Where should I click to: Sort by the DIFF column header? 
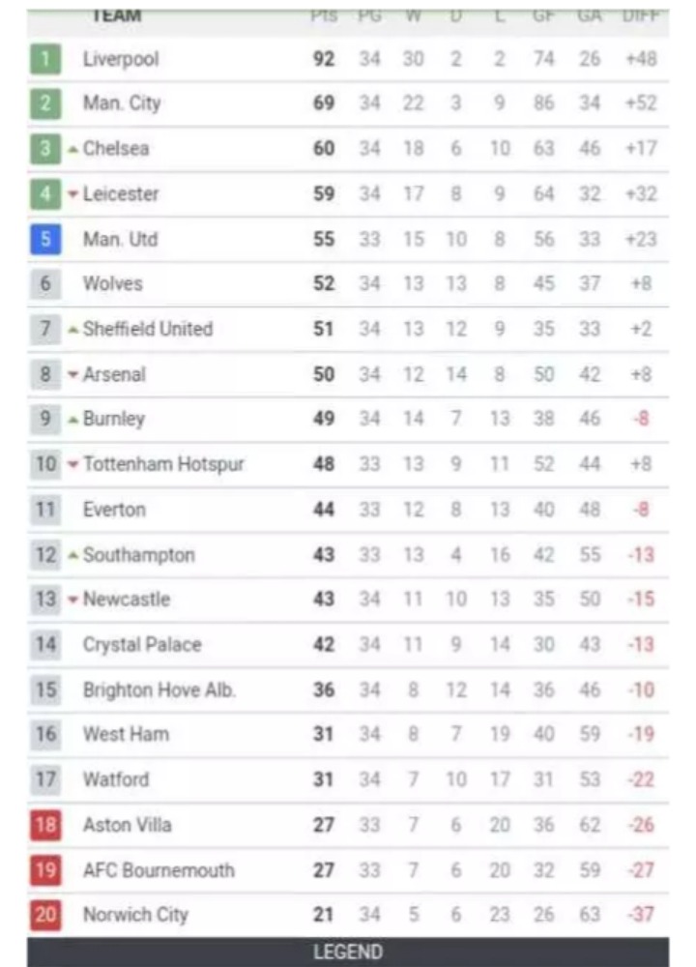coord(640,15)
